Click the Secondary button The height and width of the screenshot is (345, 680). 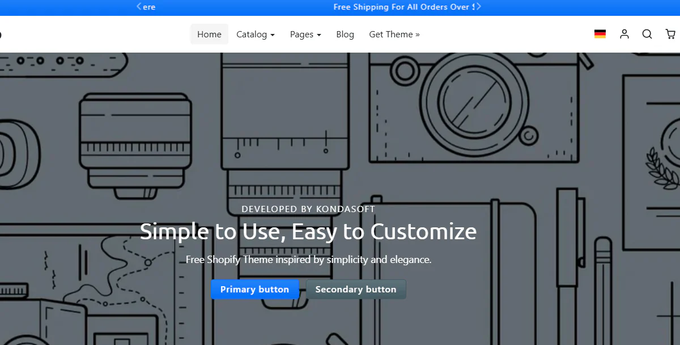pos(356,289)
